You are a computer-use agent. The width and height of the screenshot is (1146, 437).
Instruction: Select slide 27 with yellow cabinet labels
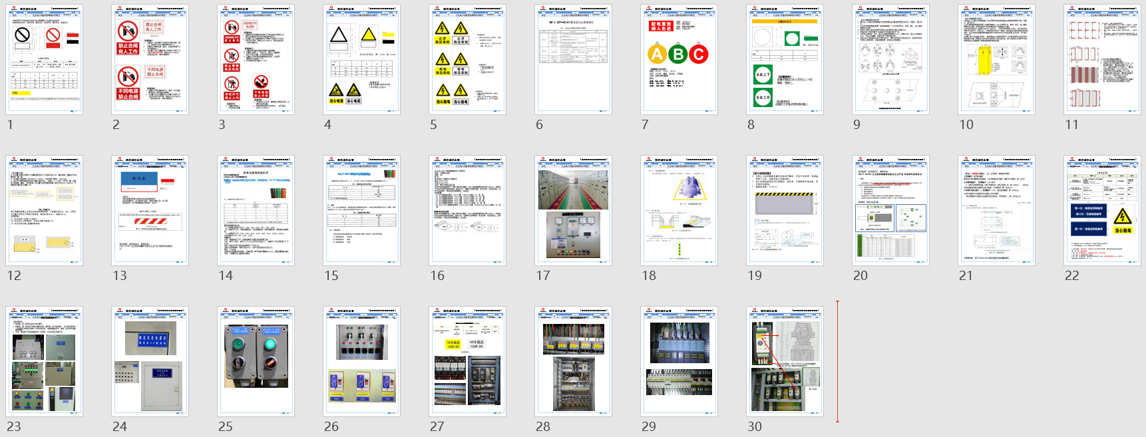click(467, 362)
